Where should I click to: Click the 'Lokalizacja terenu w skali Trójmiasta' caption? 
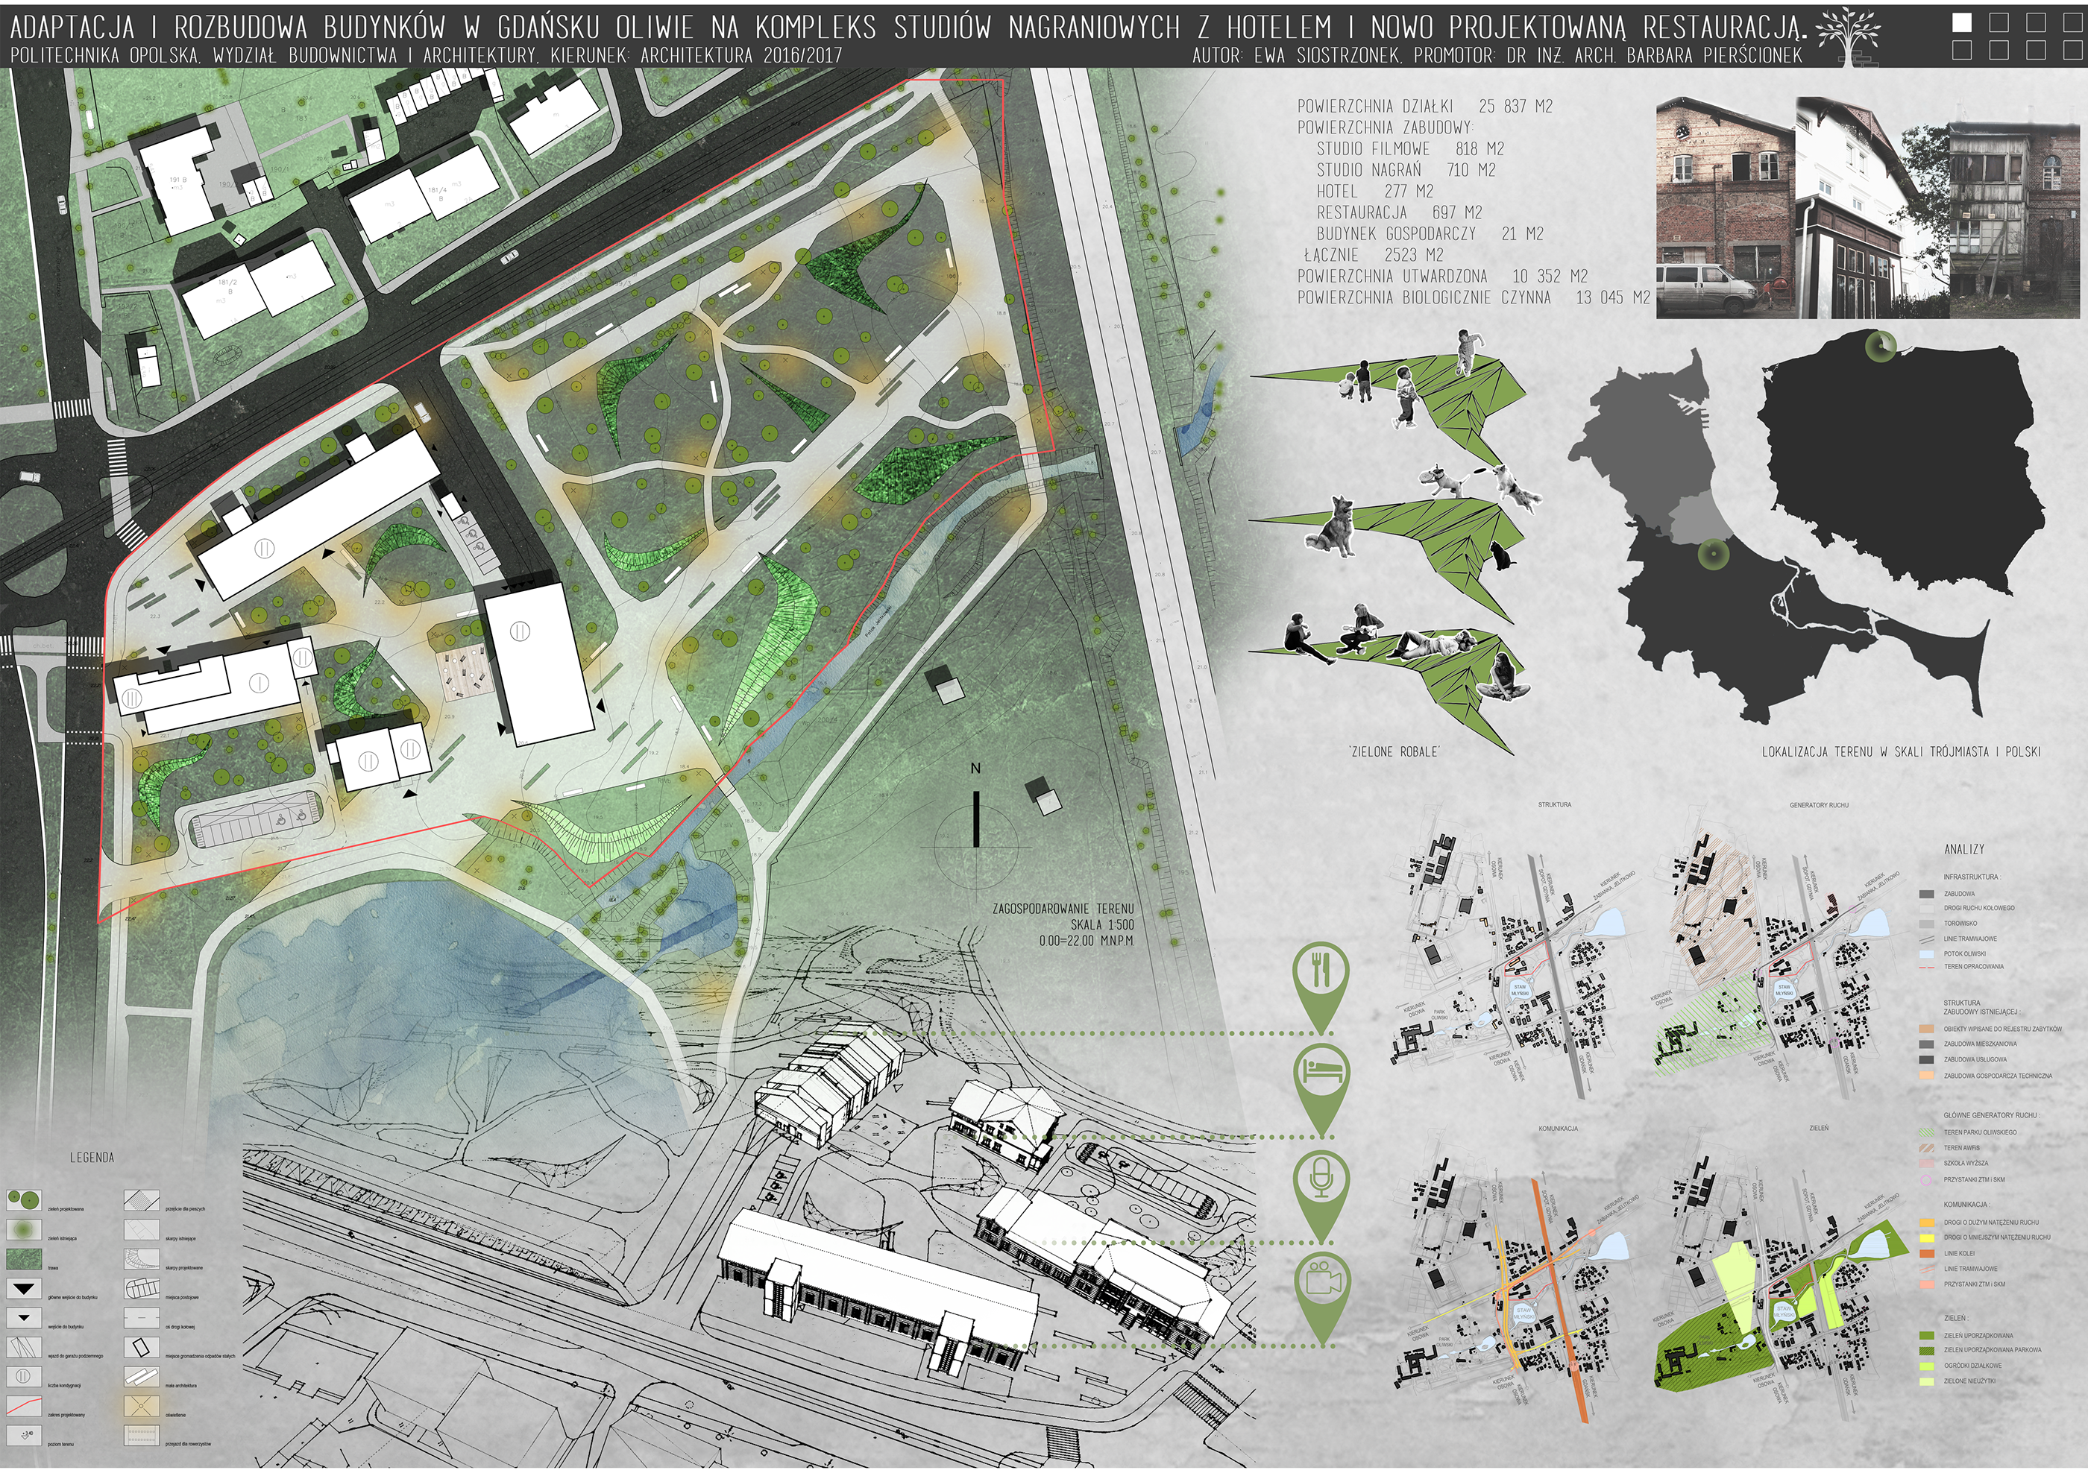(1901, 751)
